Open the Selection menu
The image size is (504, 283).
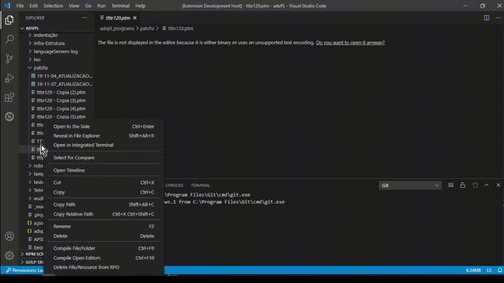[x=53, y=6]
